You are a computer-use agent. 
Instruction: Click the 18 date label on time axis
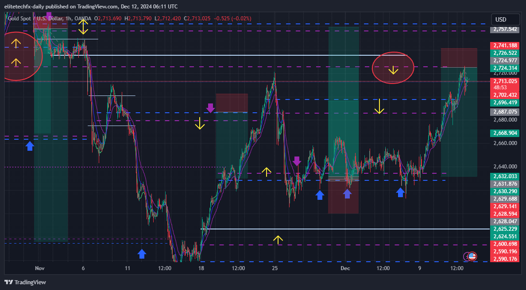pos(201,268)
